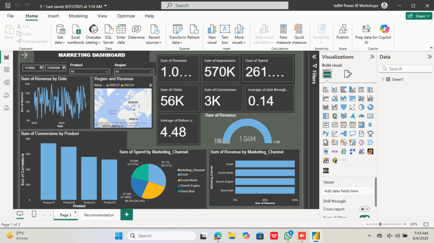Expand the Sheet1 table in Data pane
The image size is (434, 243).
pos(383,79)
